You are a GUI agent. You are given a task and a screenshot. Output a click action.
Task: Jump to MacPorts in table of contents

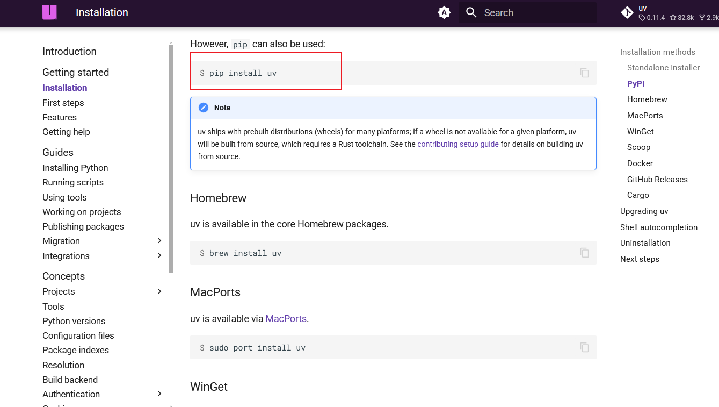pos(645,116)
